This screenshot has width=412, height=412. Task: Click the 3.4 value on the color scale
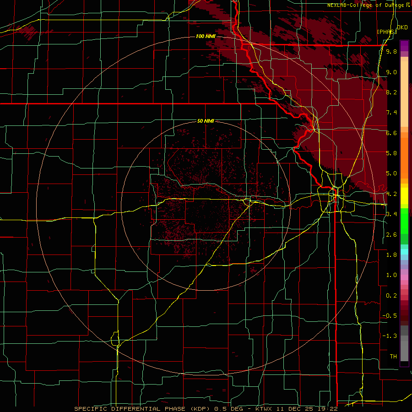391,214
